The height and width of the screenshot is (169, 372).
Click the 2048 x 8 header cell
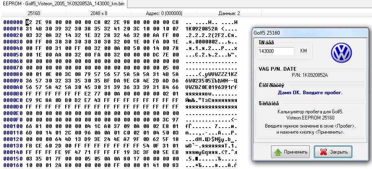point(98,13)
